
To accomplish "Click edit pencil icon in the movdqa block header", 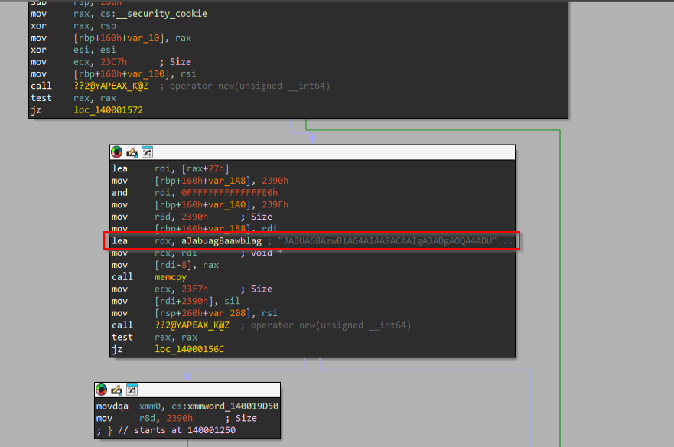I will [117, 390].
